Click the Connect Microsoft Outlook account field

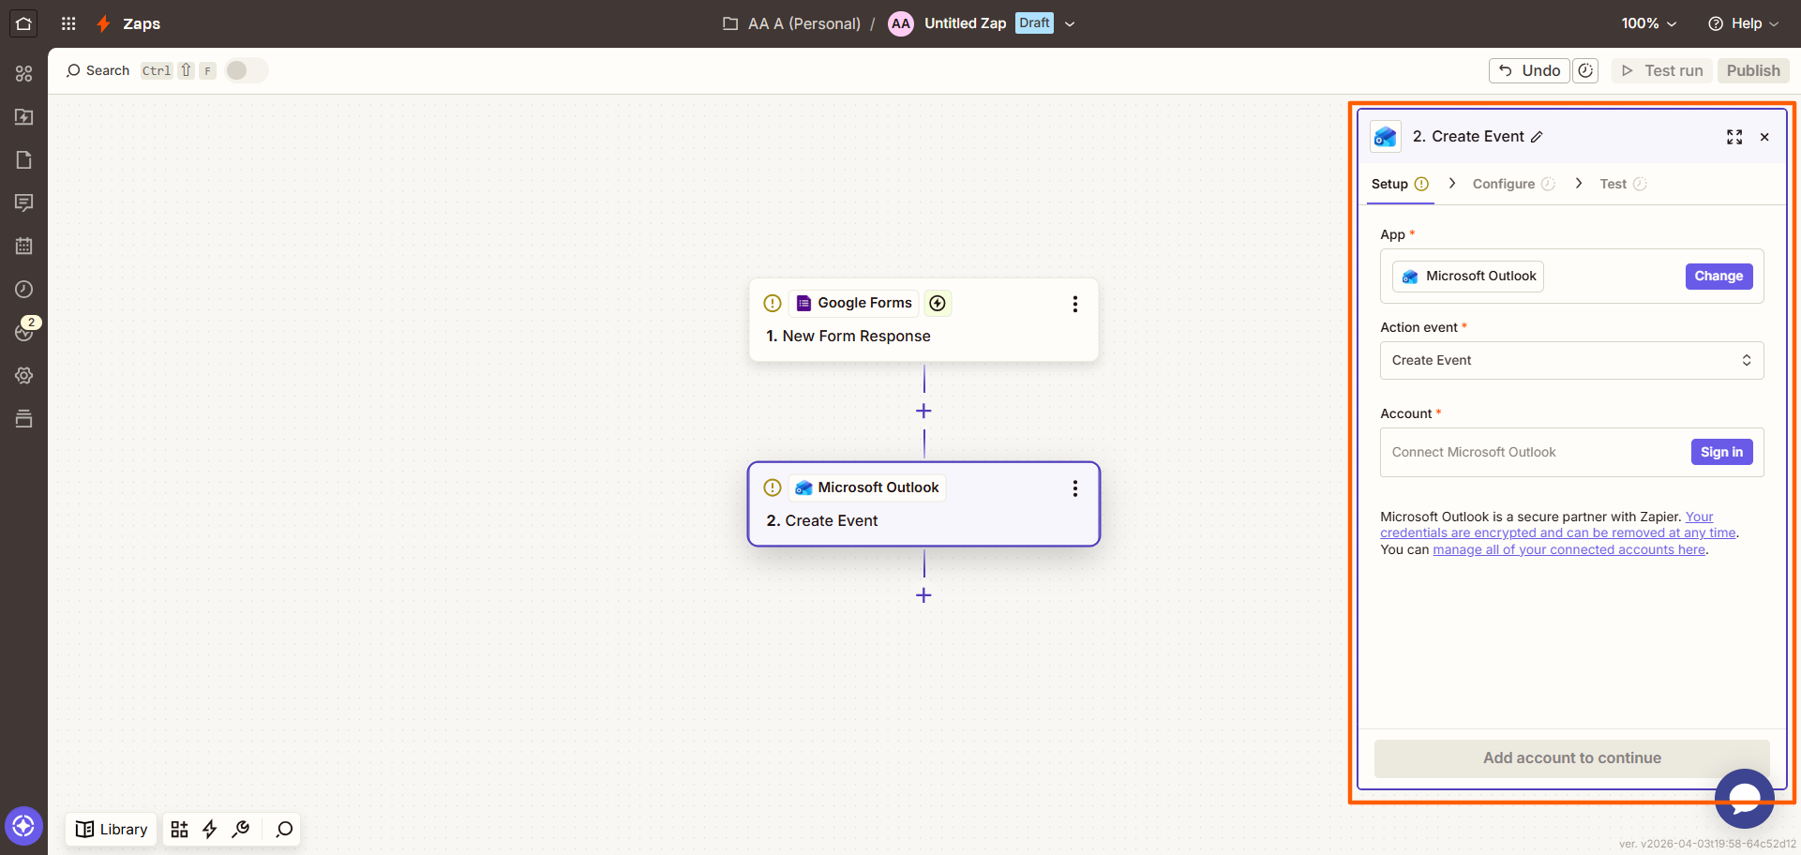click(x=1572, y=452)
